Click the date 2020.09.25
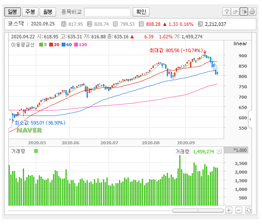Screen dimensions: 262x224 tap(43, 24)
